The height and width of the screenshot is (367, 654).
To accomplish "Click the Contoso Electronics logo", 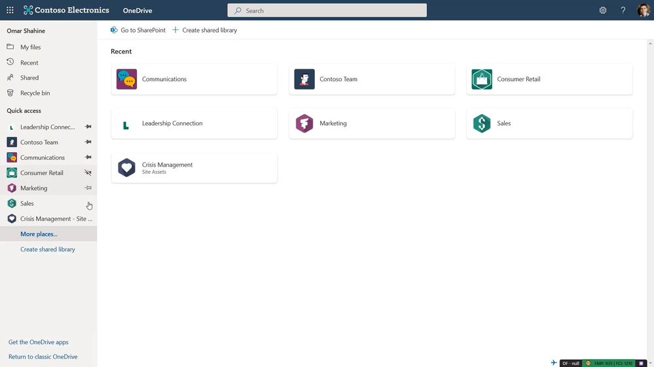I will click(66, 10).
